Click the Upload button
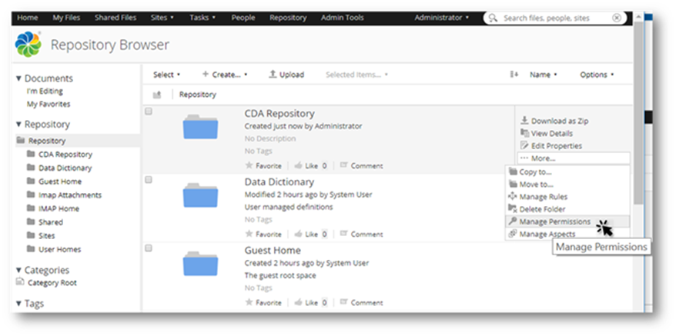676x336 pixels. 286,75
